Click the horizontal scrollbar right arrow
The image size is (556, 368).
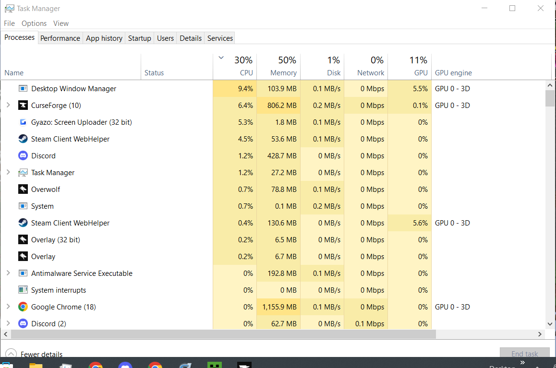click(540, 334)
